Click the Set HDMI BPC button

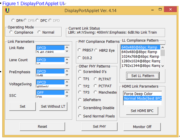pyautogui.click(x=142, y=111)
